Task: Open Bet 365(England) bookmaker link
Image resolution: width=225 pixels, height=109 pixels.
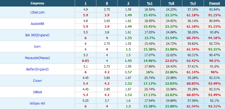Action: 37,35
